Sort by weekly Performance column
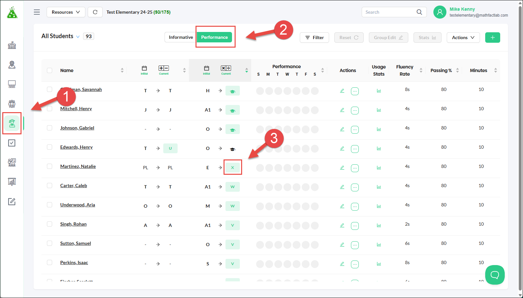This screenshot has width=523, height=298. pyautogui.click(x=323, y=70)
